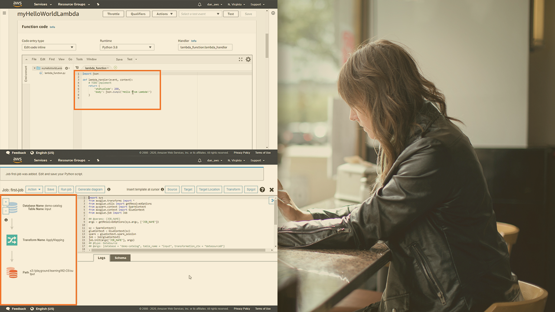The height and width of the screenshot is (312, 555).
Task: Click the Run job button
Action: 66,189
